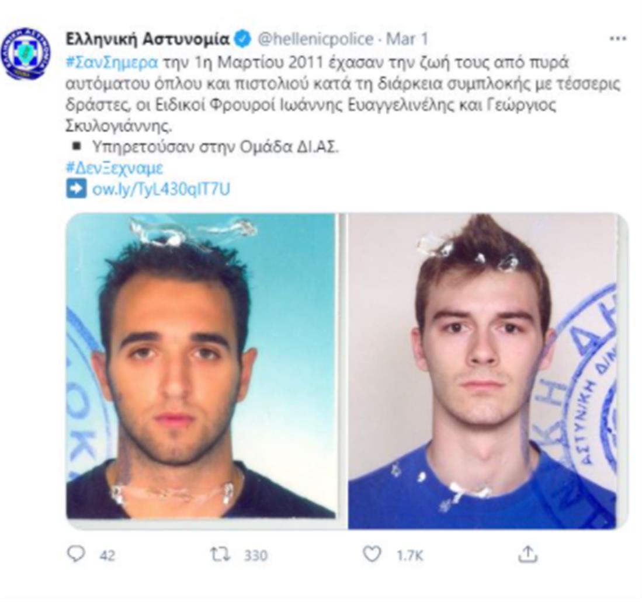Open the Hellenic Police profile avatar
Screen dimensions: 642x602
tap(25, 54)
